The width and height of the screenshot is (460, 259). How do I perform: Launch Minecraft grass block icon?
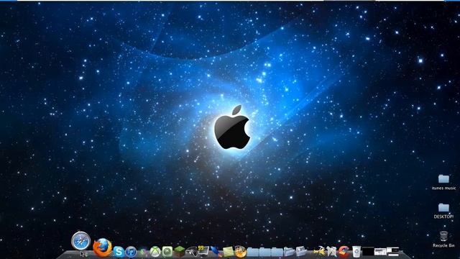point(180,252)
